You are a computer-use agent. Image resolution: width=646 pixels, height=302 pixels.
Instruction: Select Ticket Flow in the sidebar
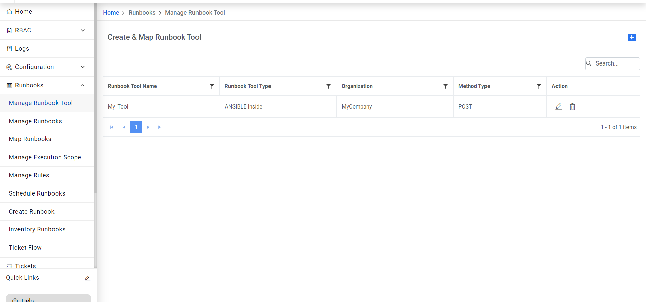pos(25,248)
